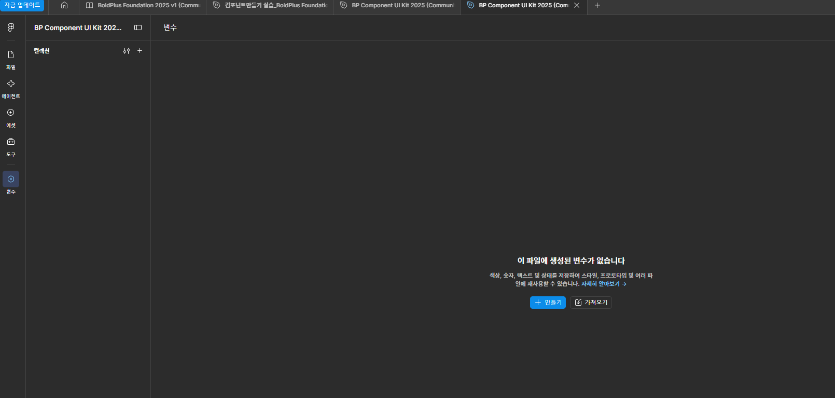Switch to the BoldPlus Foundation 2025 v1 tab

pos(143,5)
